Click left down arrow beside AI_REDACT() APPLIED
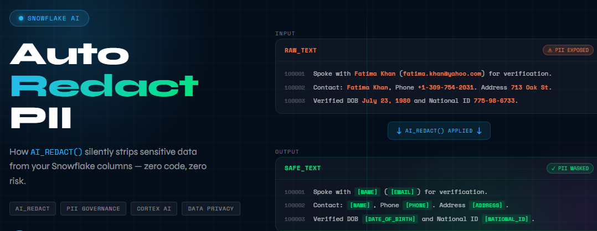 399,131
